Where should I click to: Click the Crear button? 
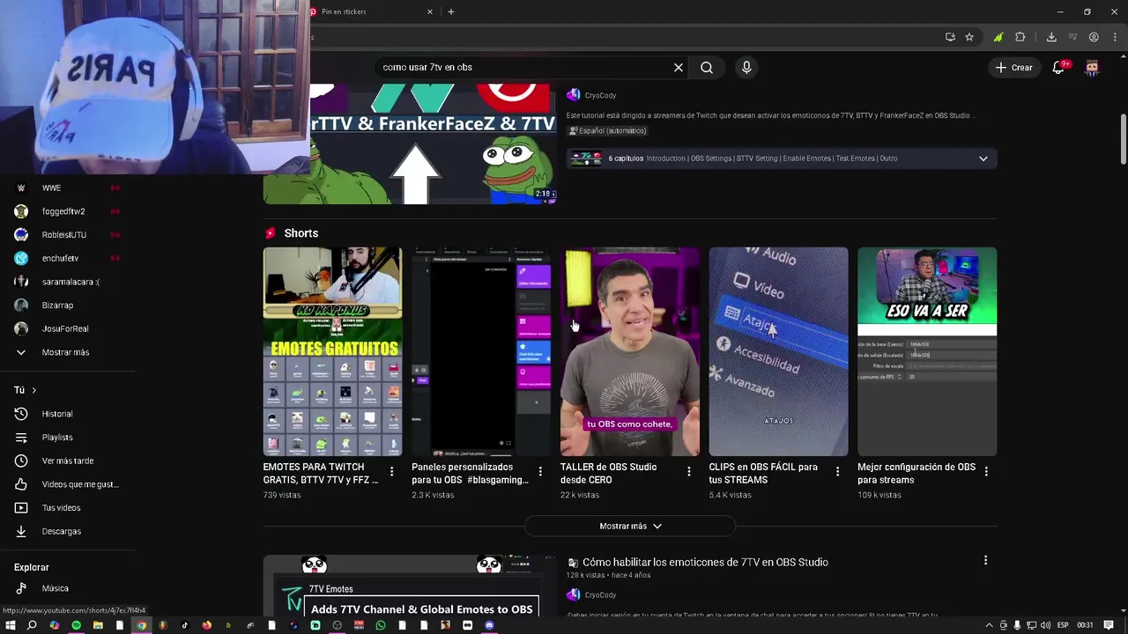click(x=1013, y=67)
